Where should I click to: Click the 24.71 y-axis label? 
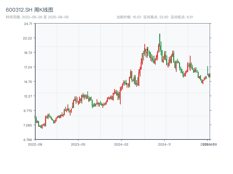tap(28, 24)
